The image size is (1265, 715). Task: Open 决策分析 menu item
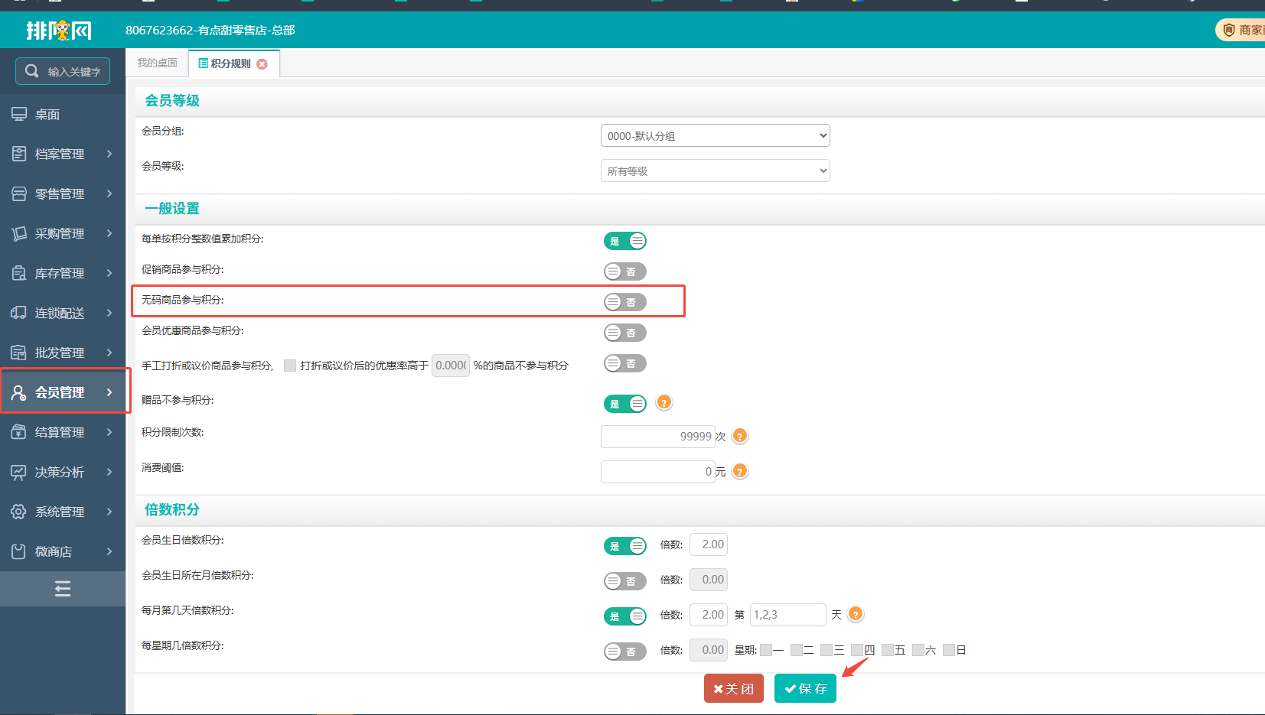pyautogui.click(x=63, y=472)
